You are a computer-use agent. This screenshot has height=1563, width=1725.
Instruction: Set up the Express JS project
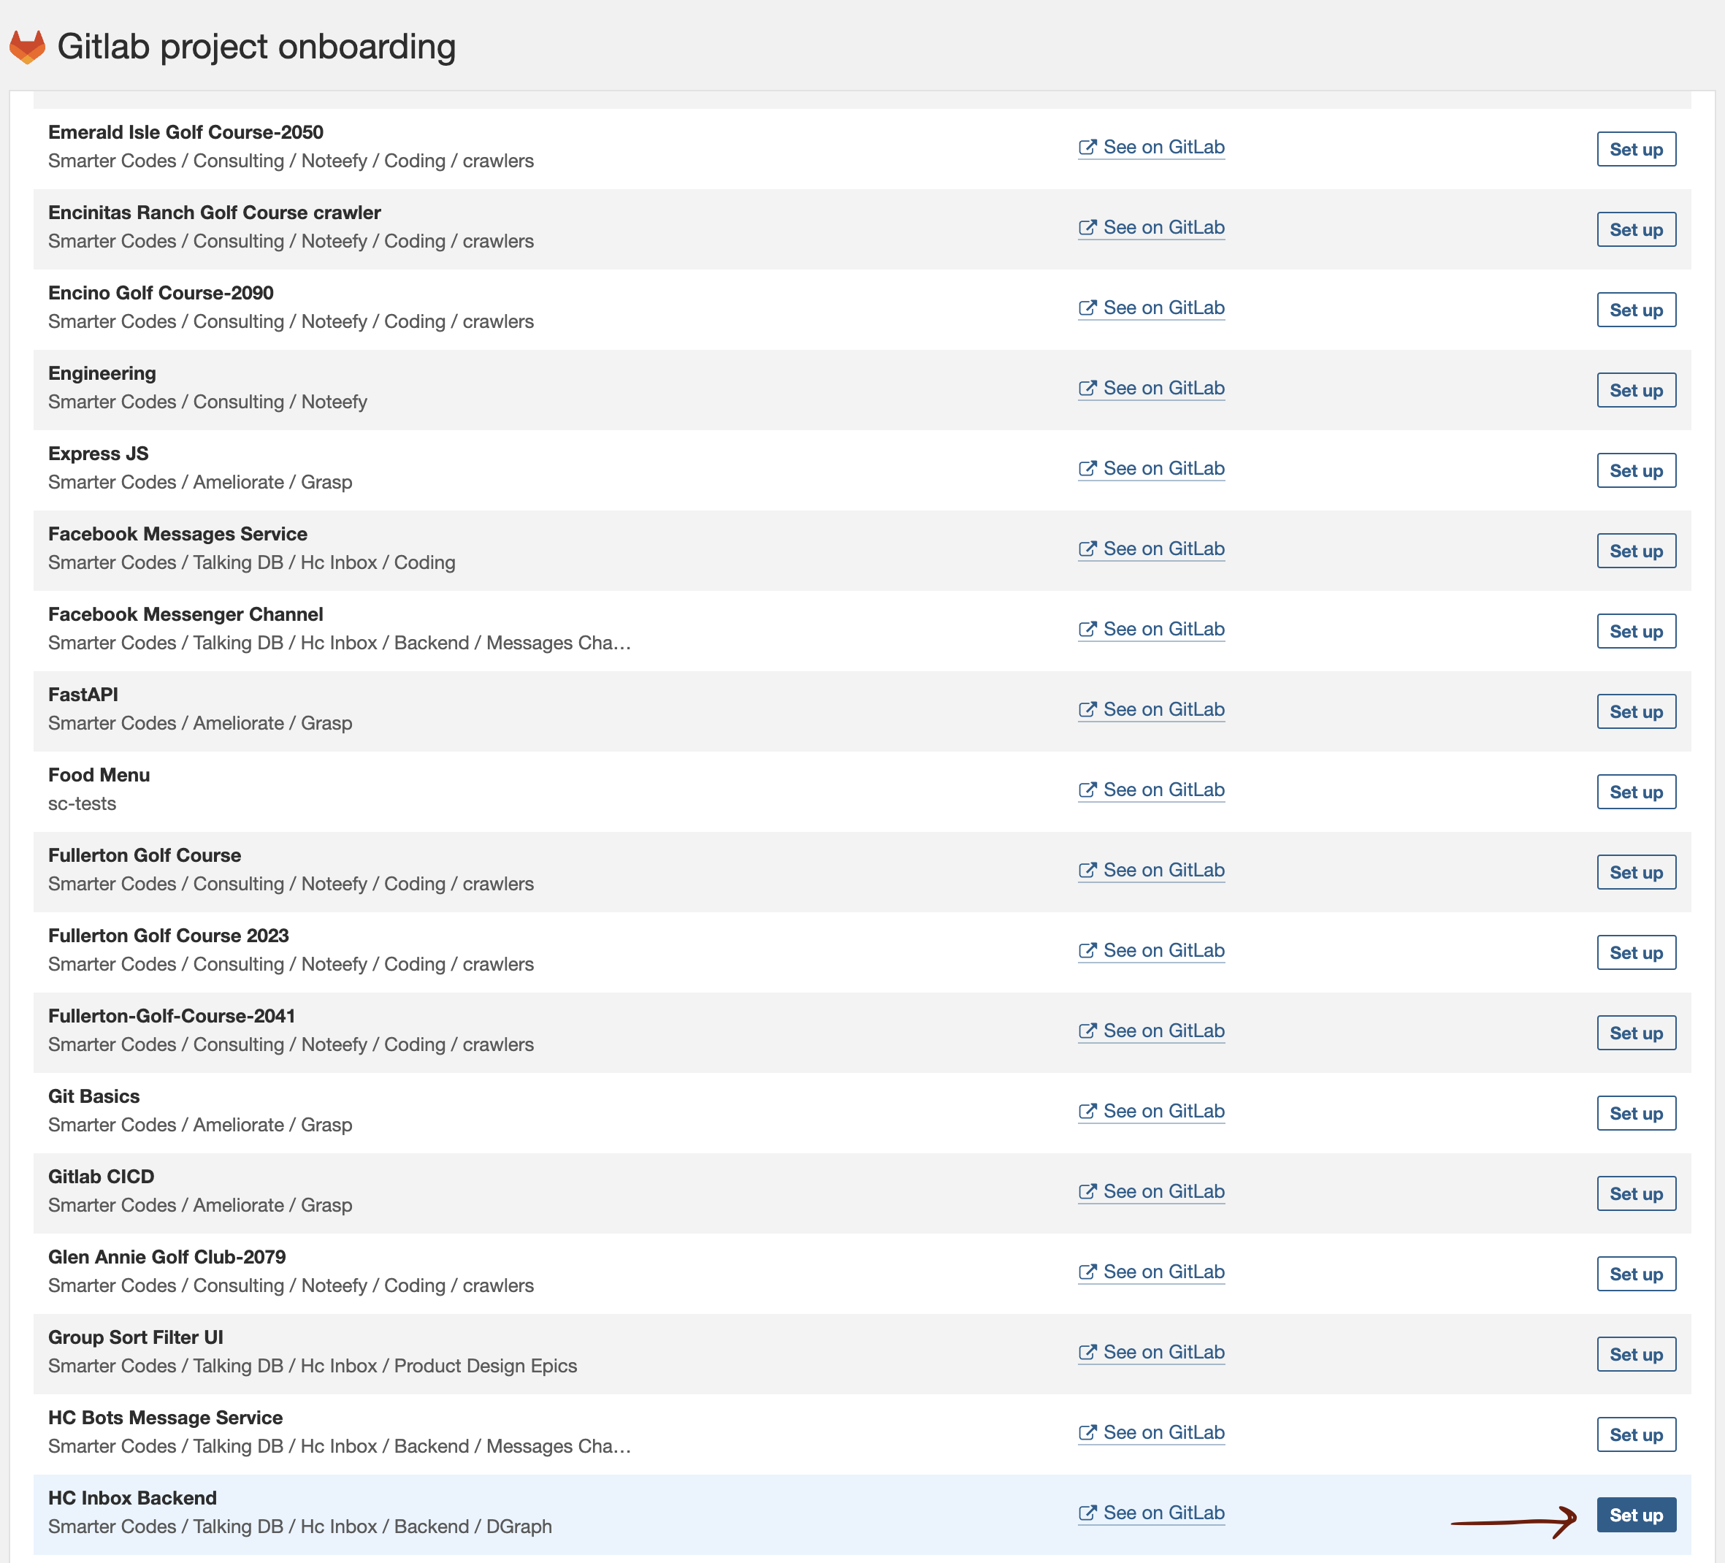click(1635, 470)
